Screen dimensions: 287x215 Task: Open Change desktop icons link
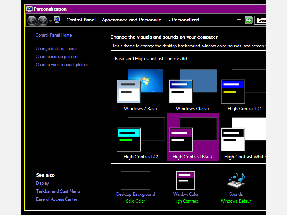coord(56,49)
